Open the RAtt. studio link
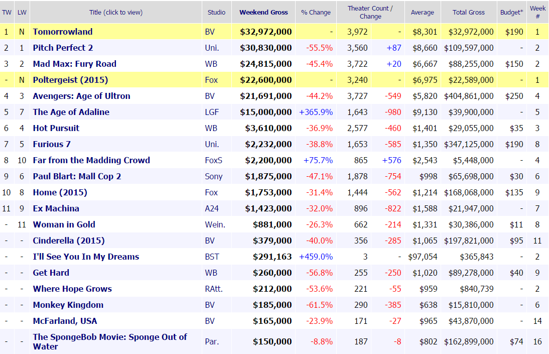This screenshot has width=549, height=354. pos(214,289)
